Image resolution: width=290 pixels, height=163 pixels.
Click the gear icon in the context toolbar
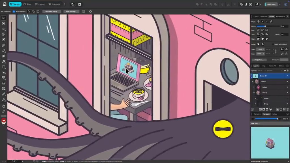pos(90,12)
